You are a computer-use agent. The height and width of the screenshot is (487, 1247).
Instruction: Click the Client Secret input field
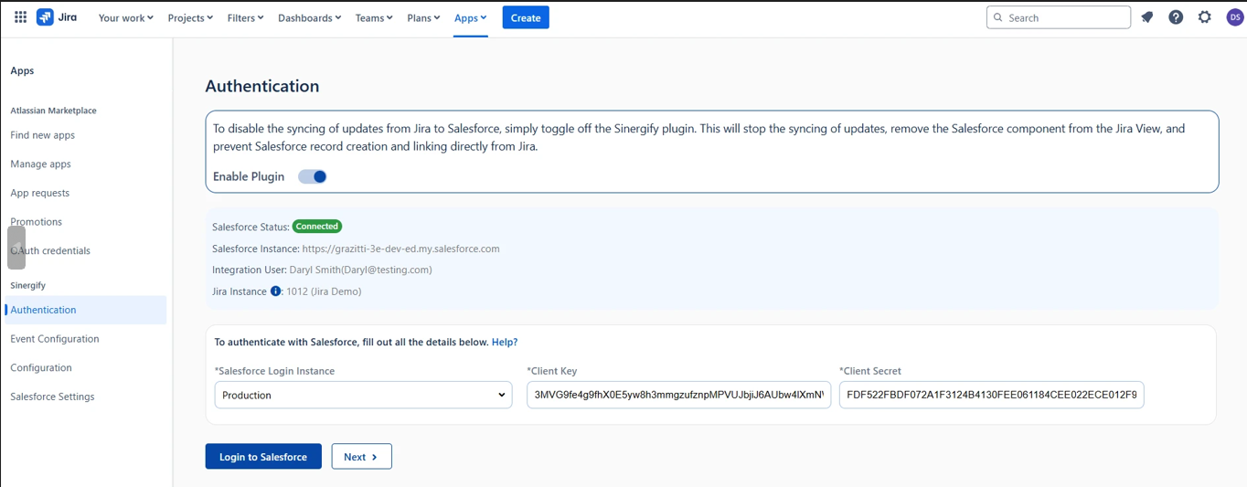pos(991,395)
